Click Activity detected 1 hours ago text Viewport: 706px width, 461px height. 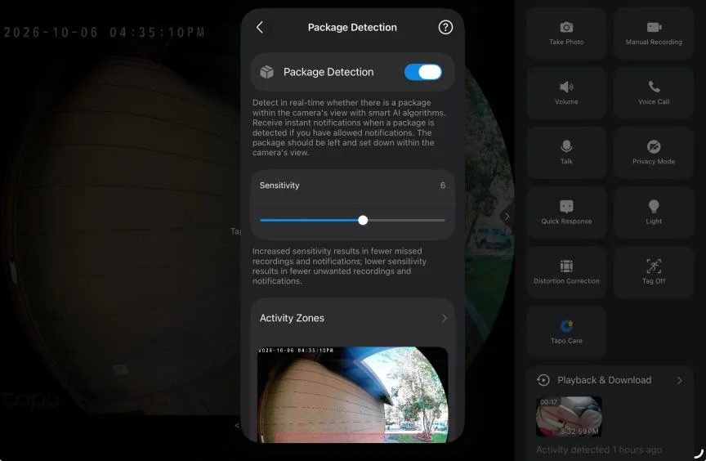599,450
